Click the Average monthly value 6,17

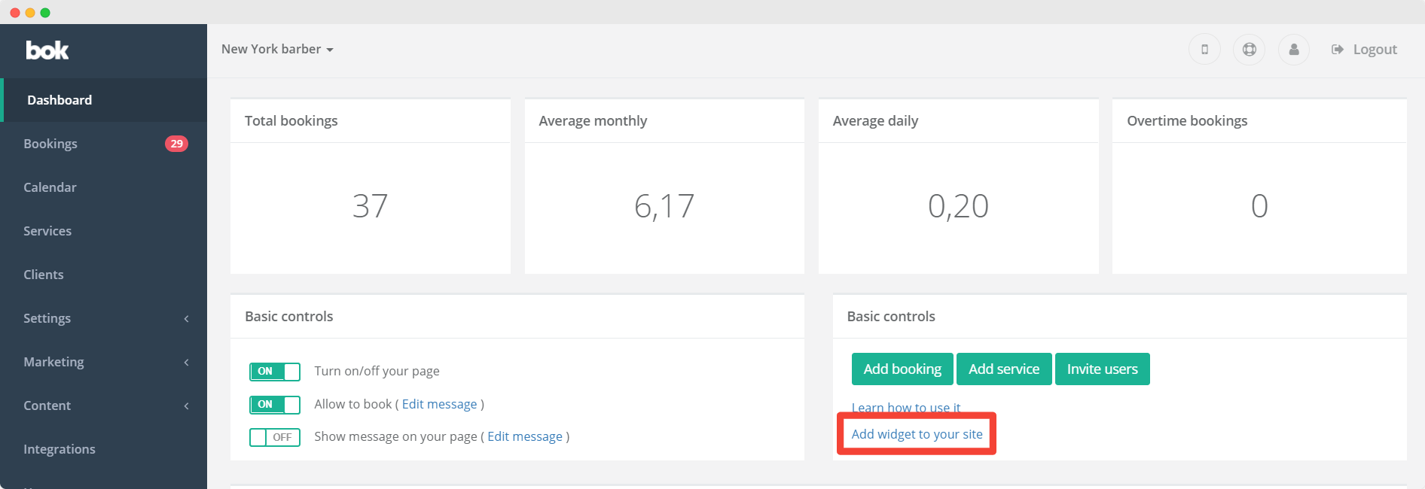pos(664,206)
